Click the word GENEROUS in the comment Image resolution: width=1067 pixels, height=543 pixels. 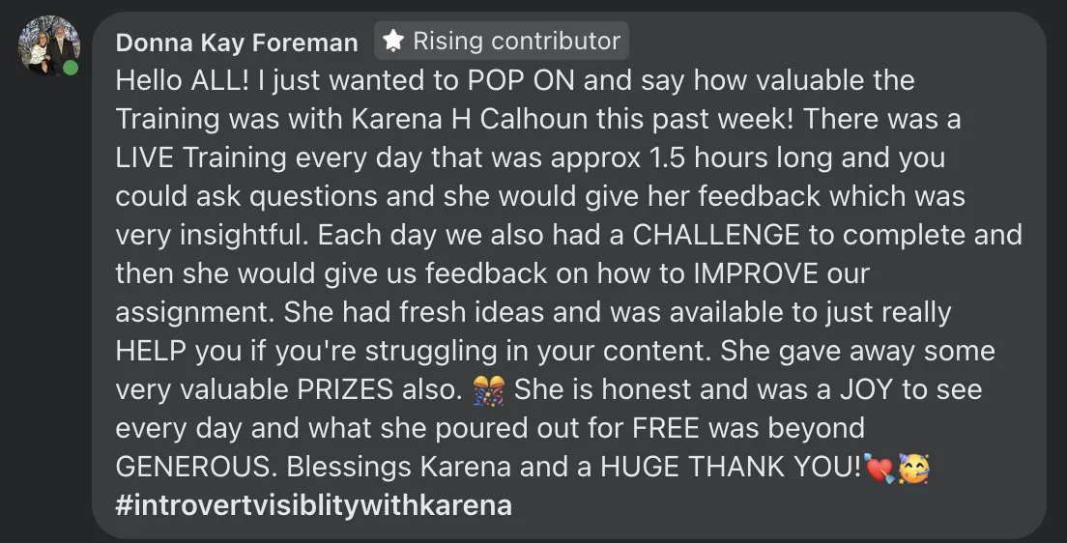(x=196, y=467)
